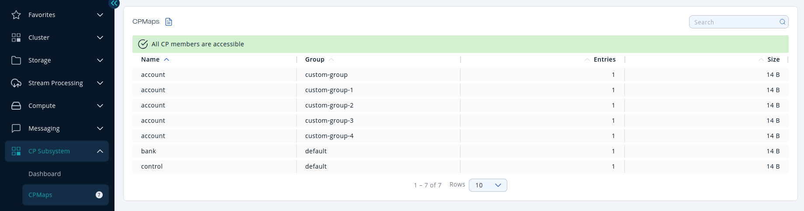Expand the Favorites menu chevron
This screenshot has width=804, height=211.
point(100,15)
